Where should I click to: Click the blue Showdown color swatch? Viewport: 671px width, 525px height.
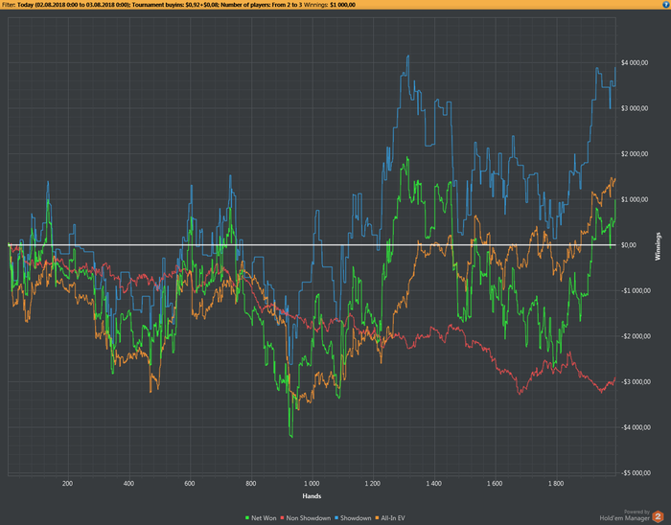tap(336, 518)
